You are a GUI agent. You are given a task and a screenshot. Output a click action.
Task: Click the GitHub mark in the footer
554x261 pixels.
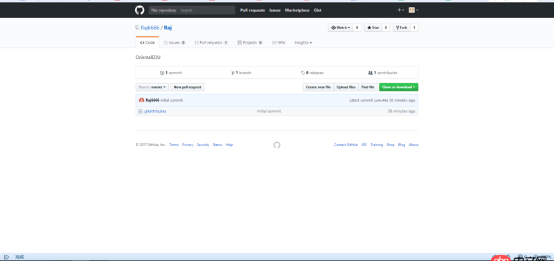(277, 145)
